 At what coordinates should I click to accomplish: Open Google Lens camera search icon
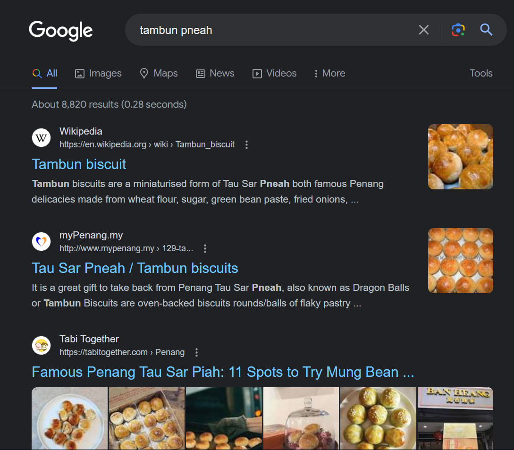tap(458, 30)
